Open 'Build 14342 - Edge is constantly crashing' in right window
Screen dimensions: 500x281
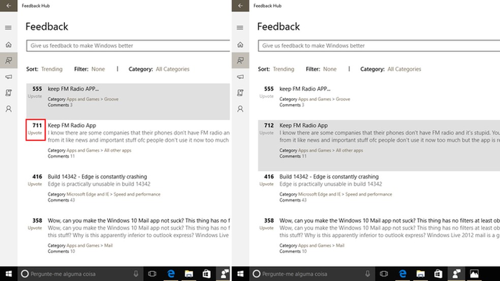click(329, 177)
